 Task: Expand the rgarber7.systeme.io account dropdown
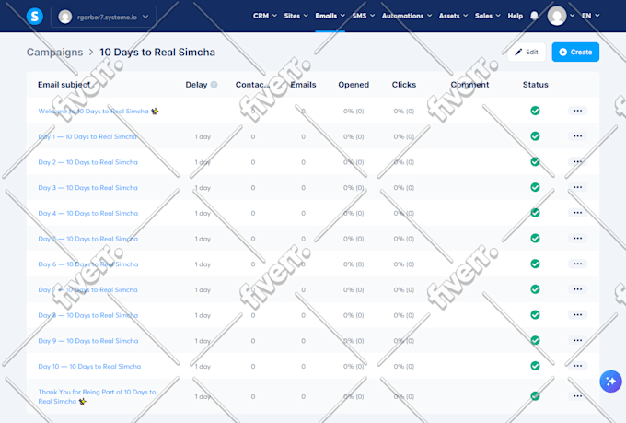[103, 17]
